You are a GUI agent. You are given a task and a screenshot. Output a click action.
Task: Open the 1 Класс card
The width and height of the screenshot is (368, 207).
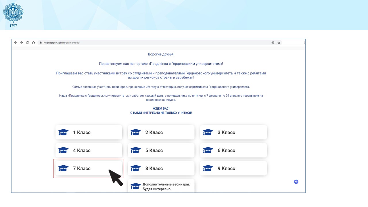coord(89,132)
